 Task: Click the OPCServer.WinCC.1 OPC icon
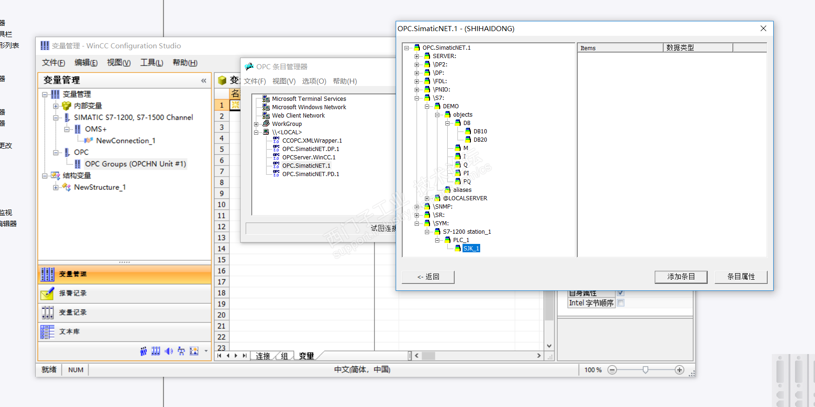[276, 157]
